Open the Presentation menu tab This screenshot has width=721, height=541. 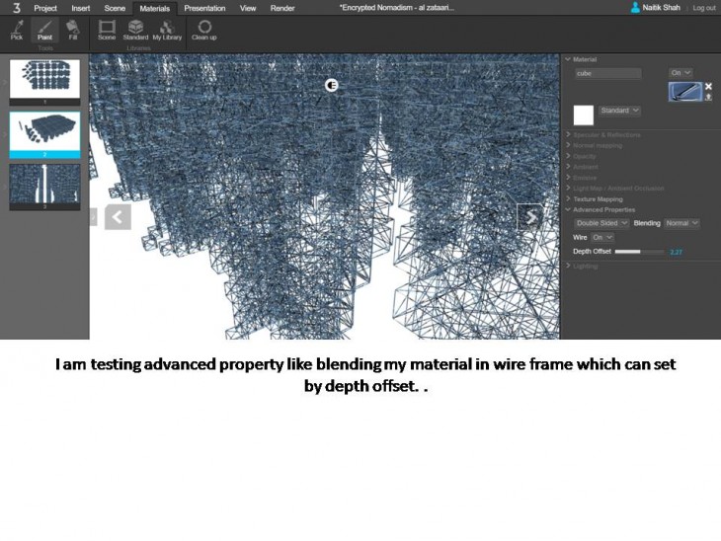pyautogui.click(x=204, y=7)
